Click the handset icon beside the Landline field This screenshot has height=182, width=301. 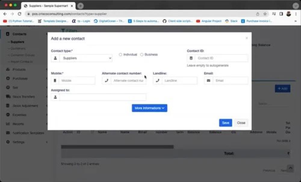(157, 81)
